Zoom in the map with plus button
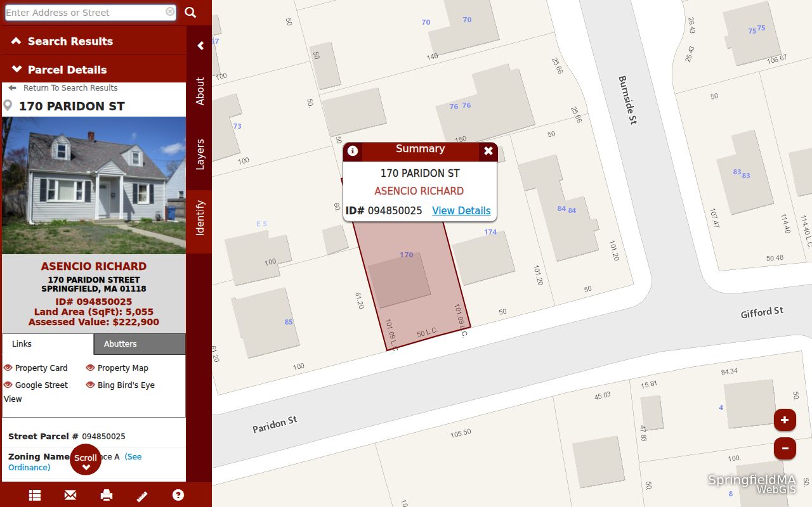812x507 pixels. (785, 420)
